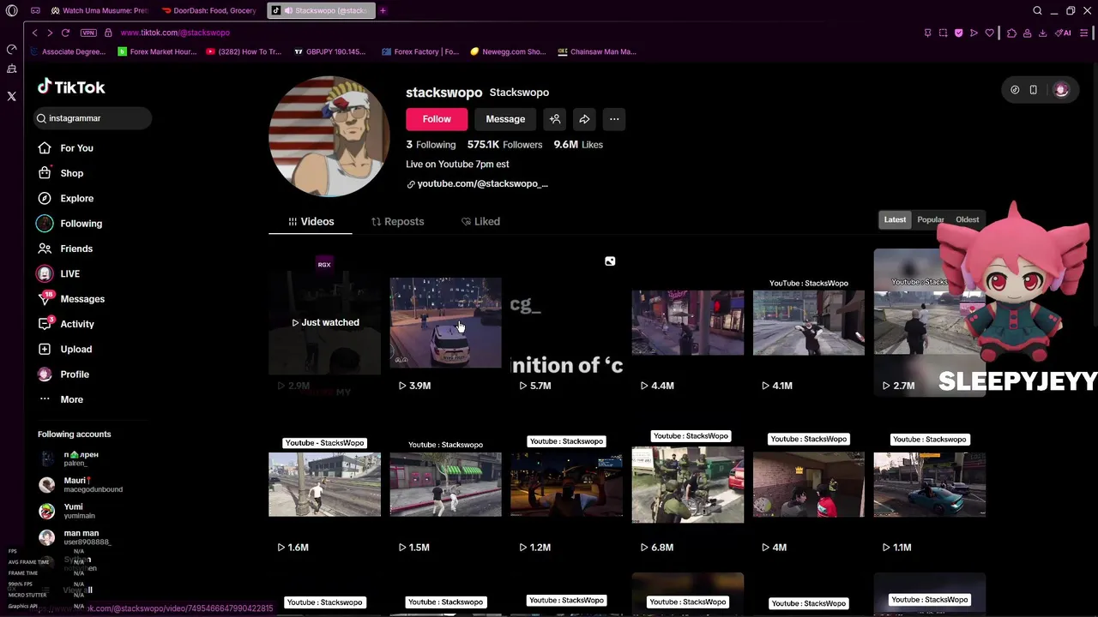View 3 Following list
Image resolution: width=1098 pixels, height=617 pixels.
pyautogui.click(x=431, y=145)
